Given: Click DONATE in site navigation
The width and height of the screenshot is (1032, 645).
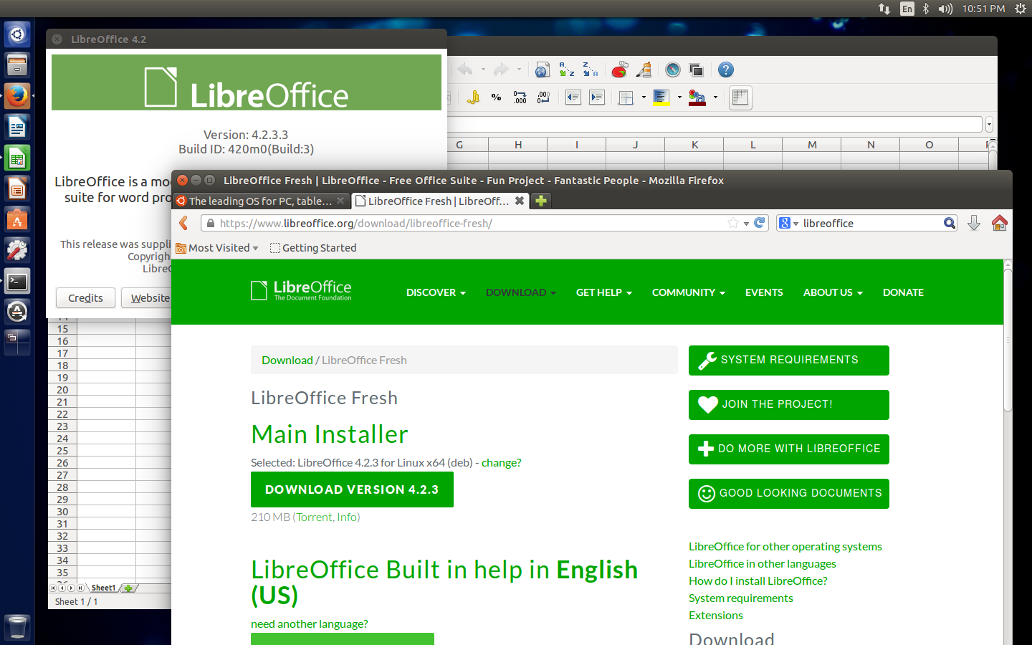Looking at the screenshot, I should click(903, 292).
